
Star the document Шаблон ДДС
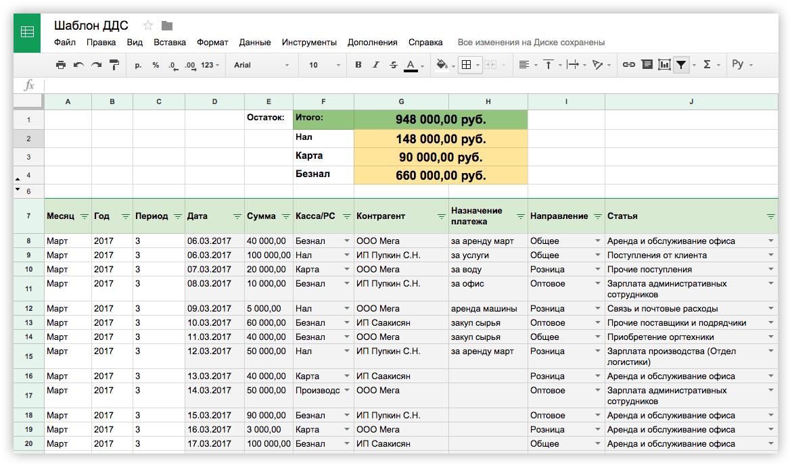click(x=148, y=26)
